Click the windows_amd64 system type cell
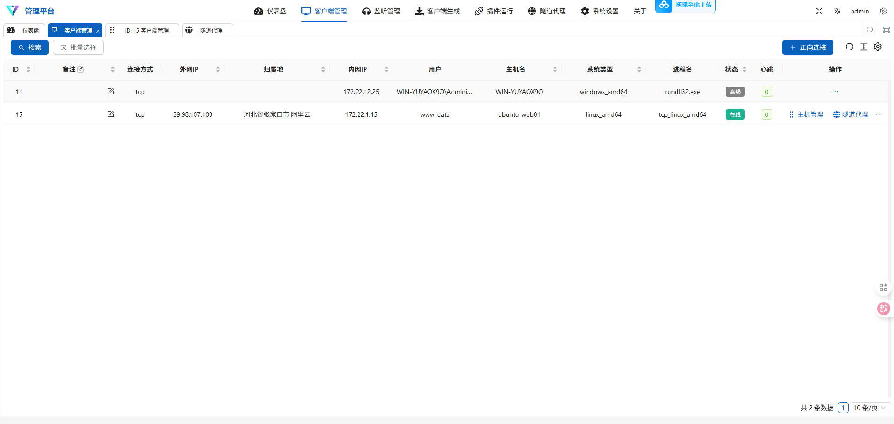The image size is (894, 424). pos(603,92)
